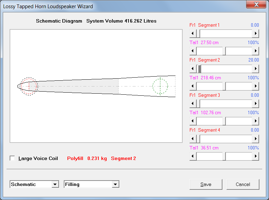
Task: Click left arrow of Tal1 102.76 cm scrollbar
Action: coord(193,121)
